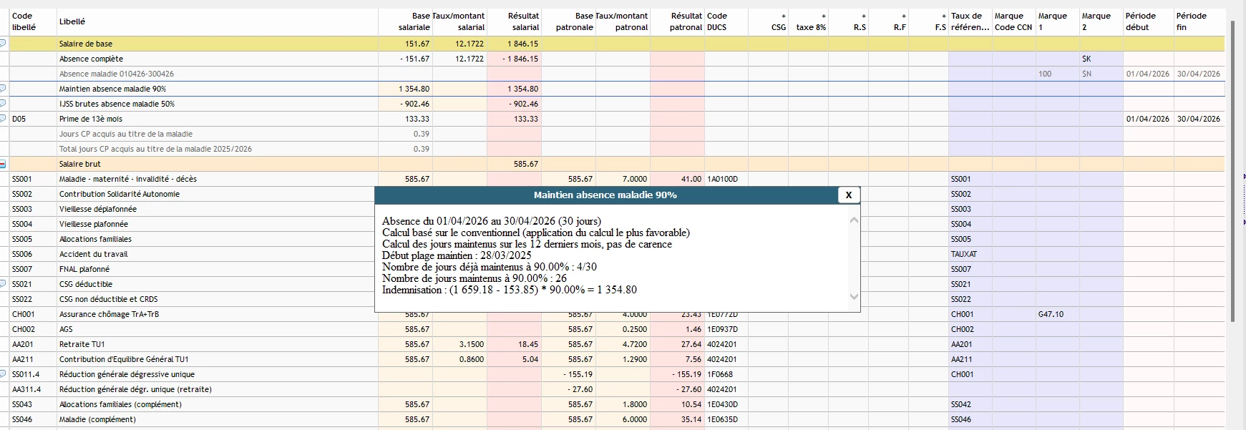
Task: Click the main table vertical scrollbar
Action: [1232, 172]
